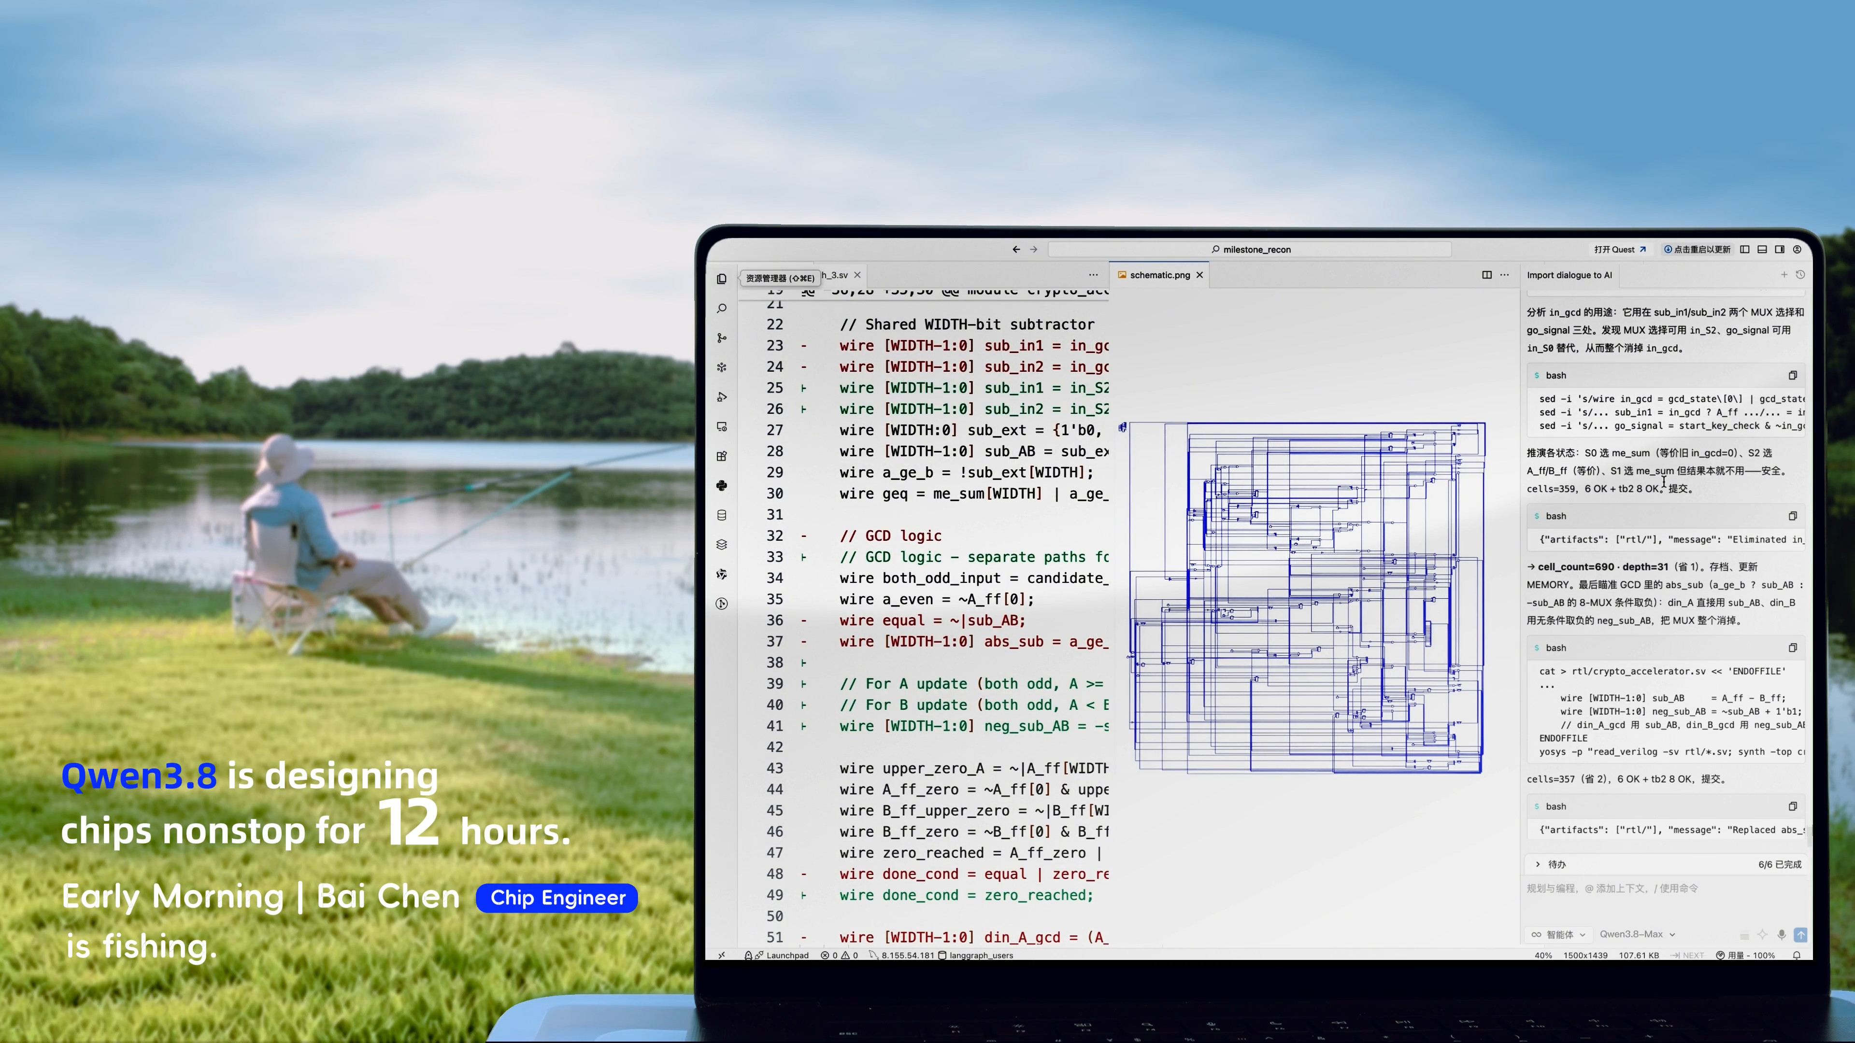Toggle the bottom panel layout icon
The image size is (1855, 1043).
point(1761,249)
